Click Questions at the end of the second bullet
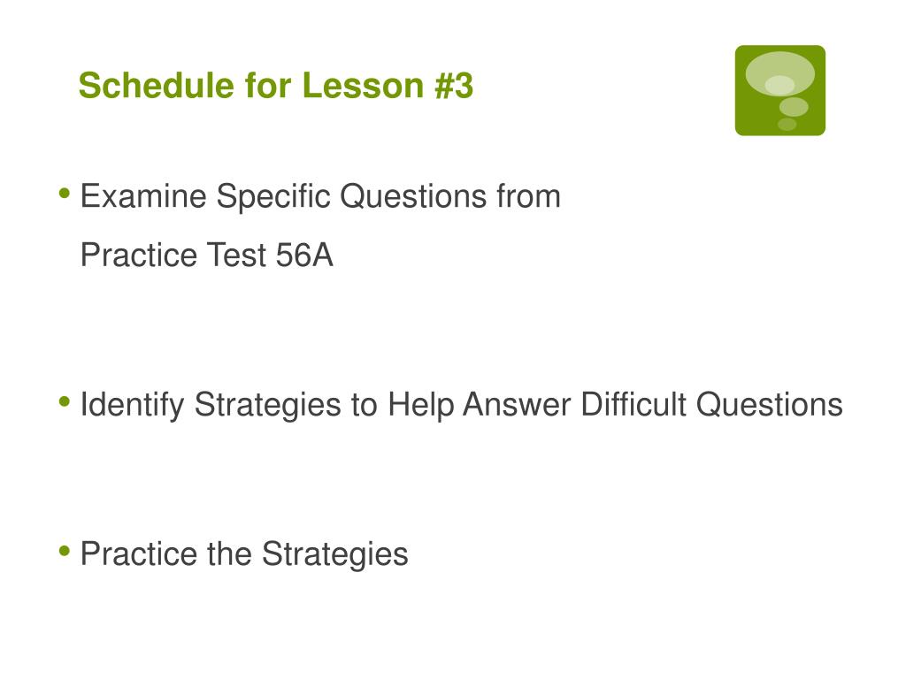 769,404
